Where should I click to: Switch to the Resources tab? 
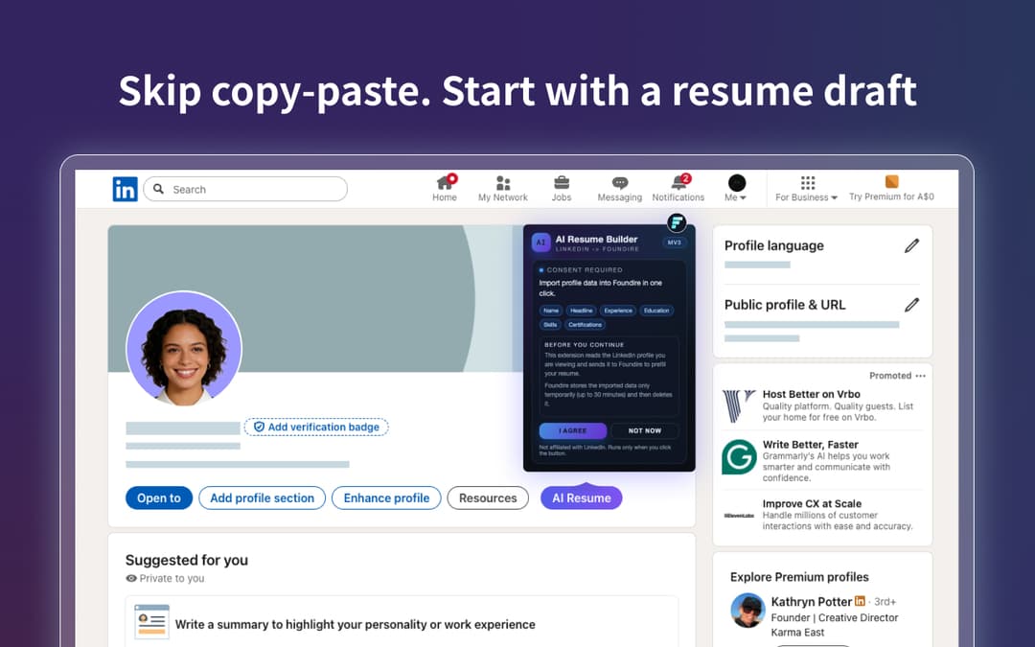point(487,497)
